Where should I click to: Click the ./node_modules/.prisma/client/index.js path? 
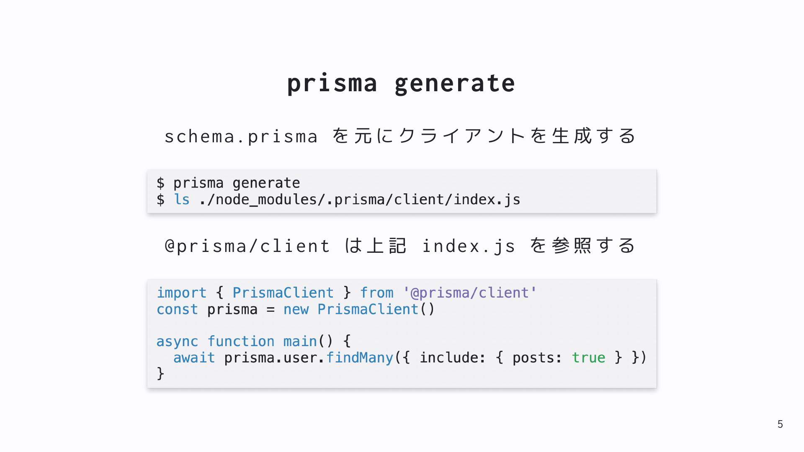point(360,200)
